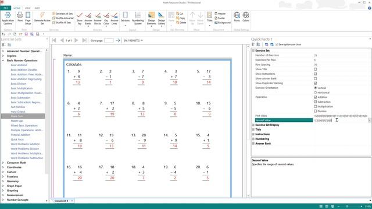
Task: Click the Footer button
Action: [x=220, y=18]
